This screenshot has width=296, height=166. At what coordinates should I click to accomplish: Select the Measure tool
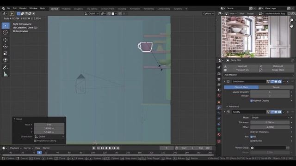click(x=6, y=74)
